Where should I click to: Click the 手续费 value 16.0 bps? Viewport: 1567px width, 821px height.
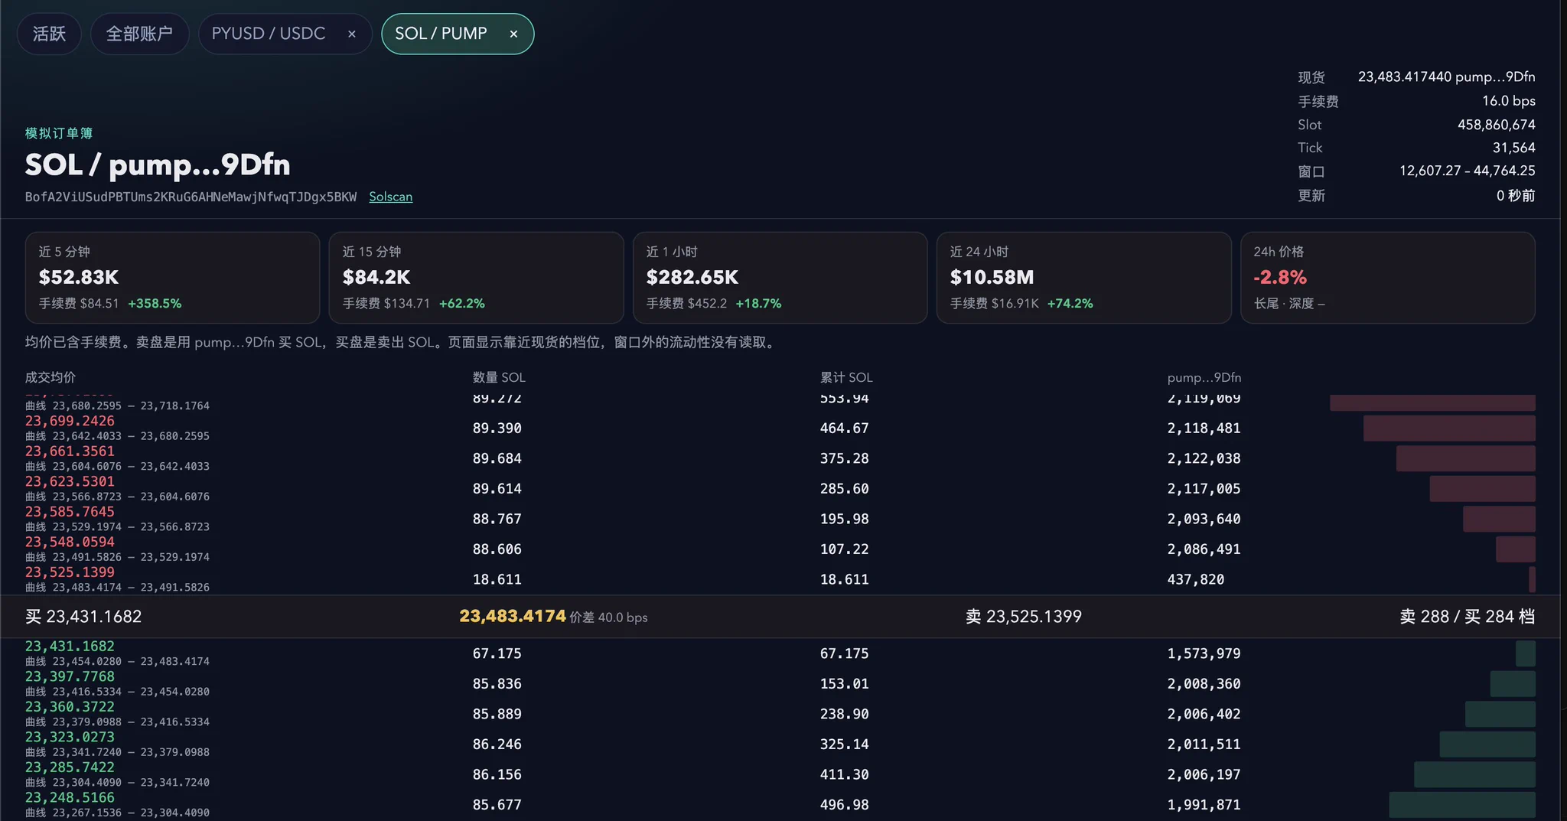click(x=1508, y=101)
